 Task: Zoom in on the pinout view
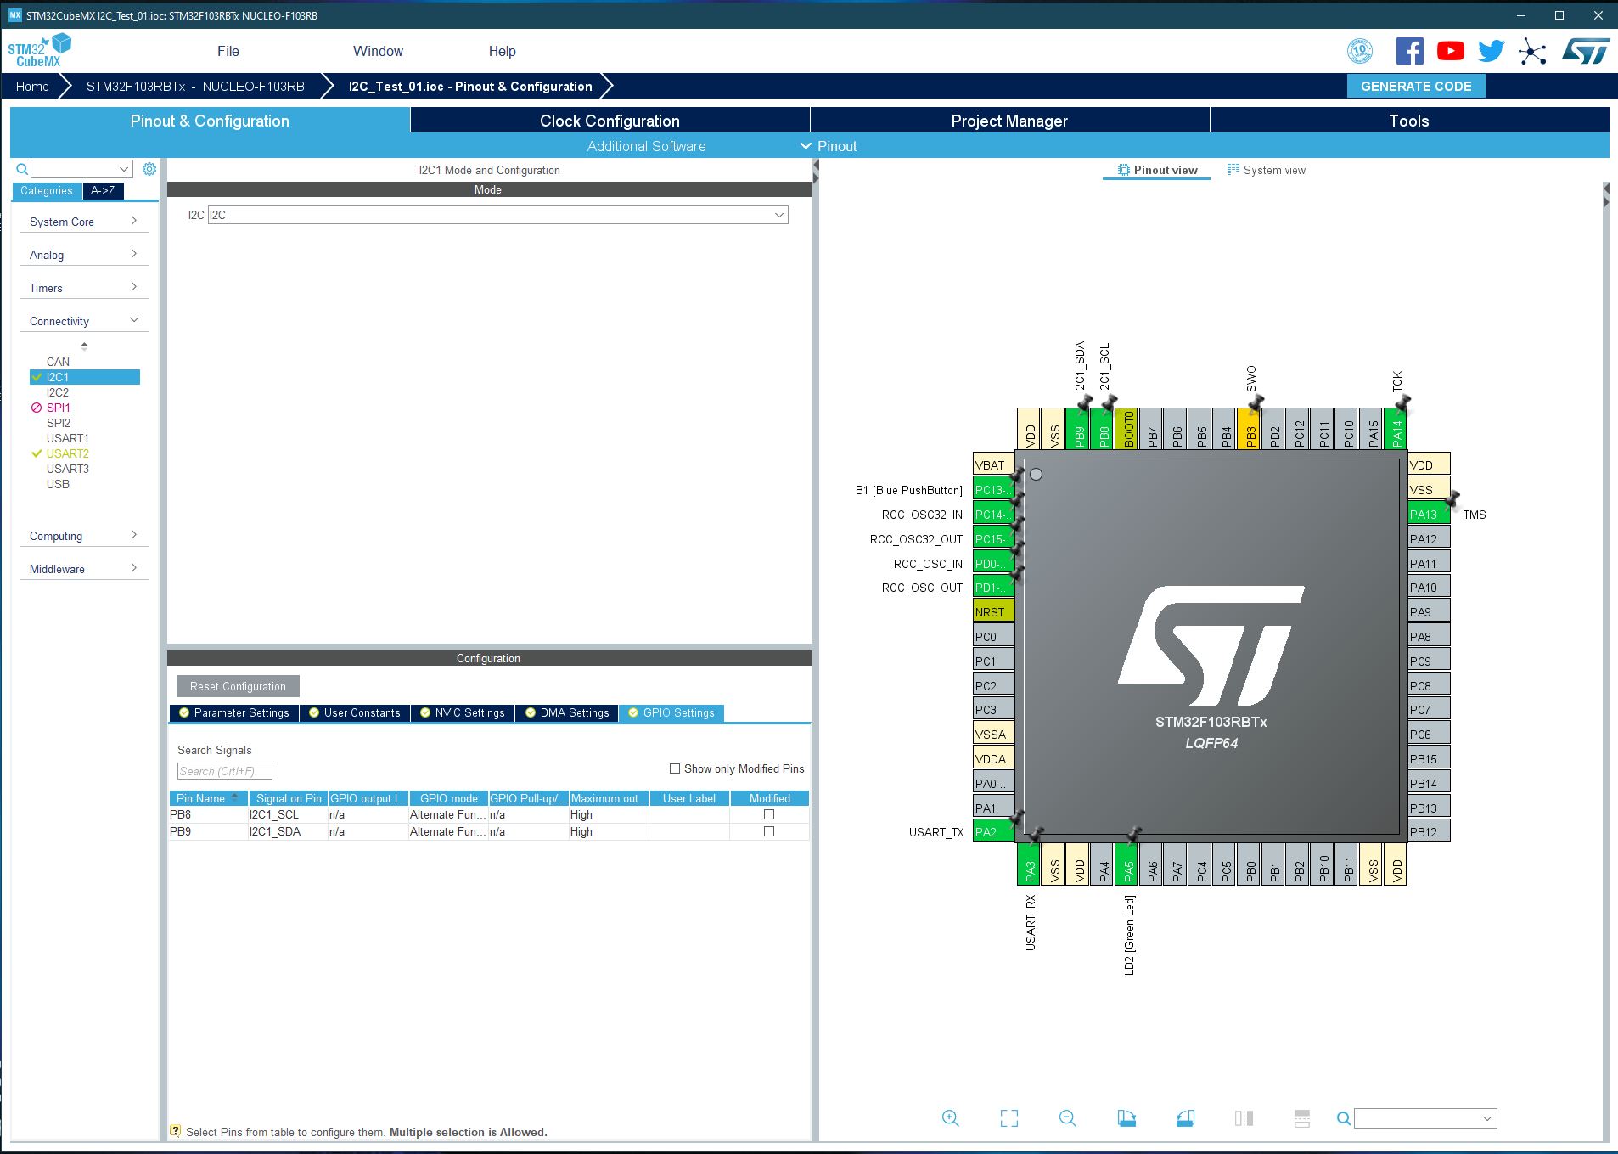pos(951,1118)
